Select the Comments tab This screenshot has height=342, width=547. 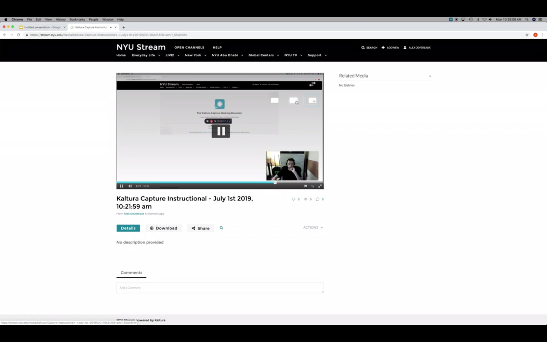(x=131, y=273)
